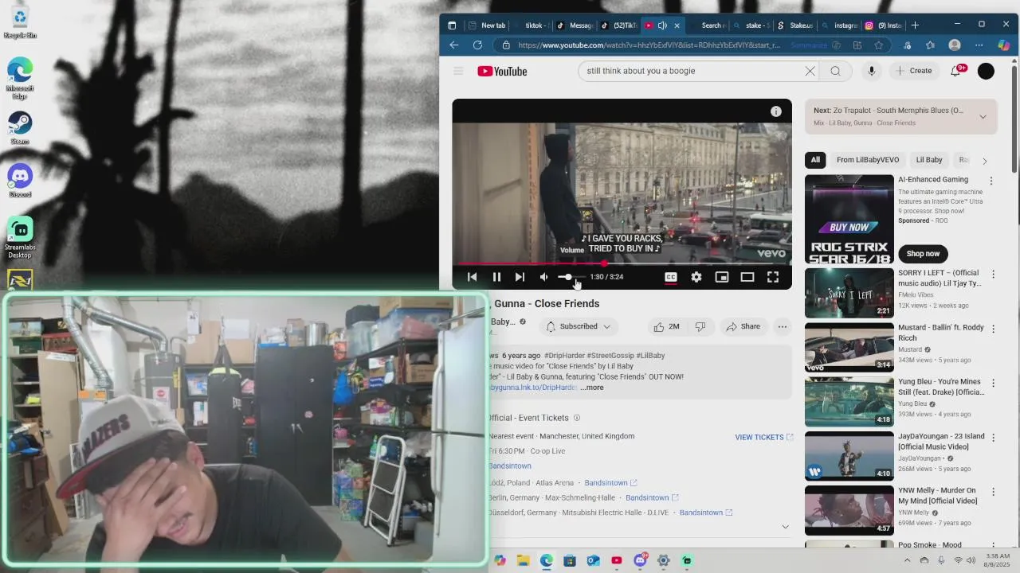
Task: Open the YouTube home logo
Action: point(502,71)
